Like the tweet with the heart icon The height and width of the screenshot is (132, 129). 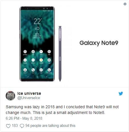[x=8, y=126]
